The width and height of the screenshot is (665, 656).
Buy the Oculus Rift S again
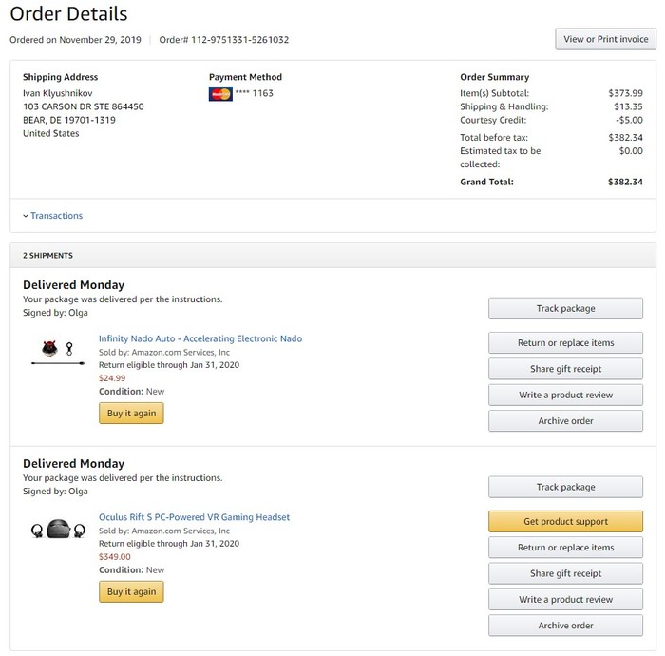(131, 591)
